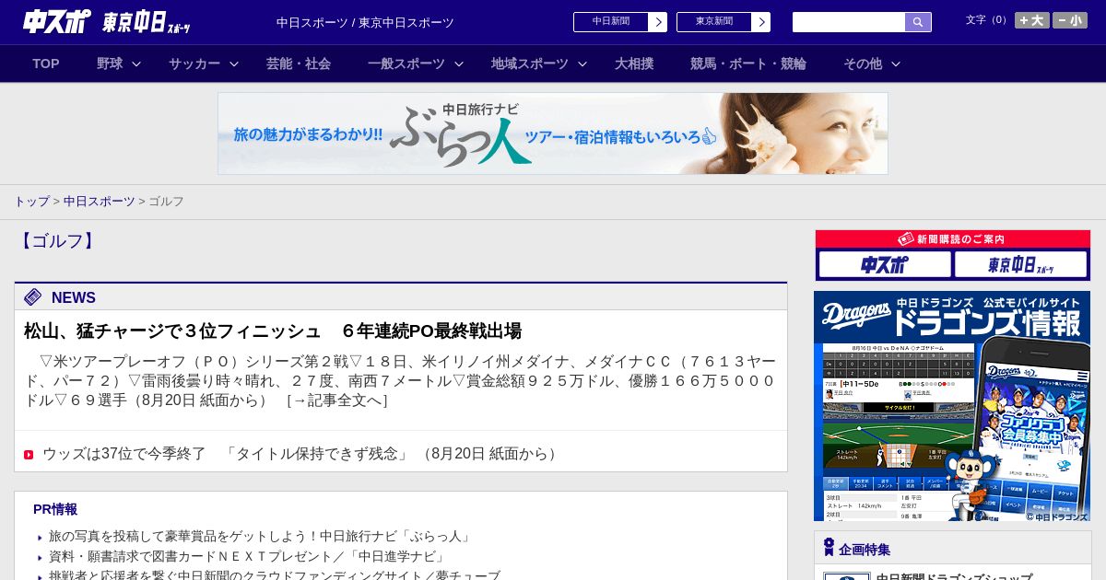The height and width of the screenshot is (580, 1106).
Task: Open the 中日新聞ドラゴンズショップ link
Action: 954,577
